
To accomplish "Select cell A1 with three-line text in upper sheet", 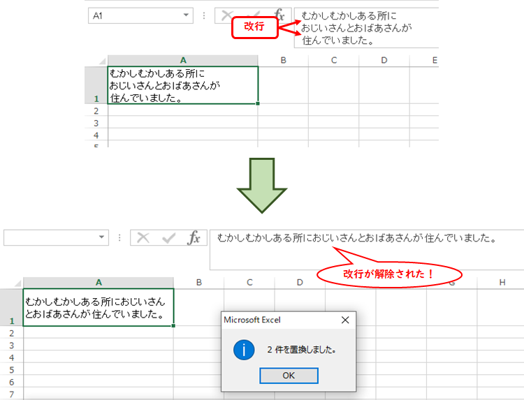I will (183, 85).
